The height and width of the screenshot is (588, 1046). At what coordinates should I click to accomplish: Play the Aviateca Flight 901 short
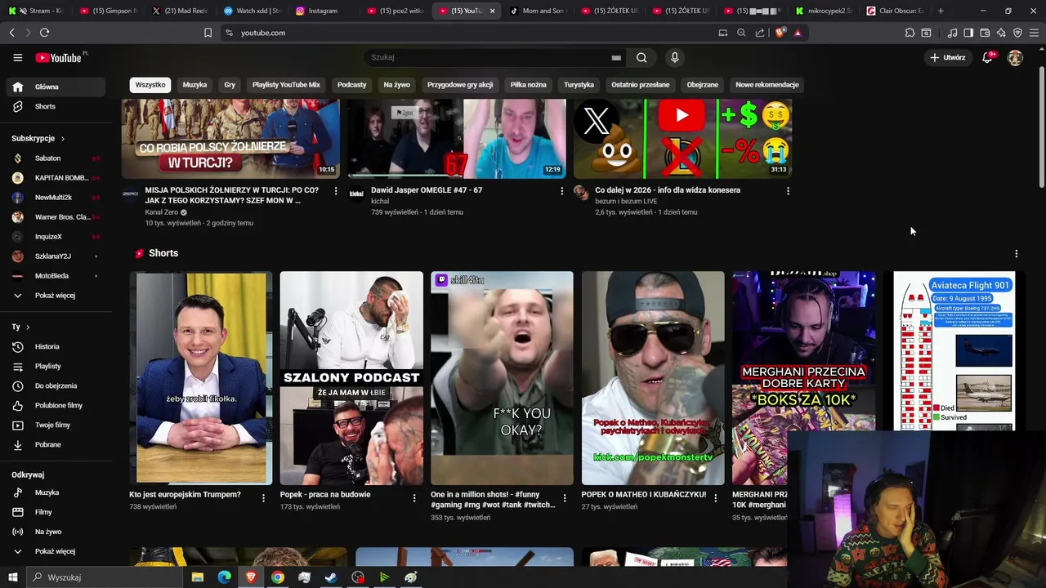954,351
